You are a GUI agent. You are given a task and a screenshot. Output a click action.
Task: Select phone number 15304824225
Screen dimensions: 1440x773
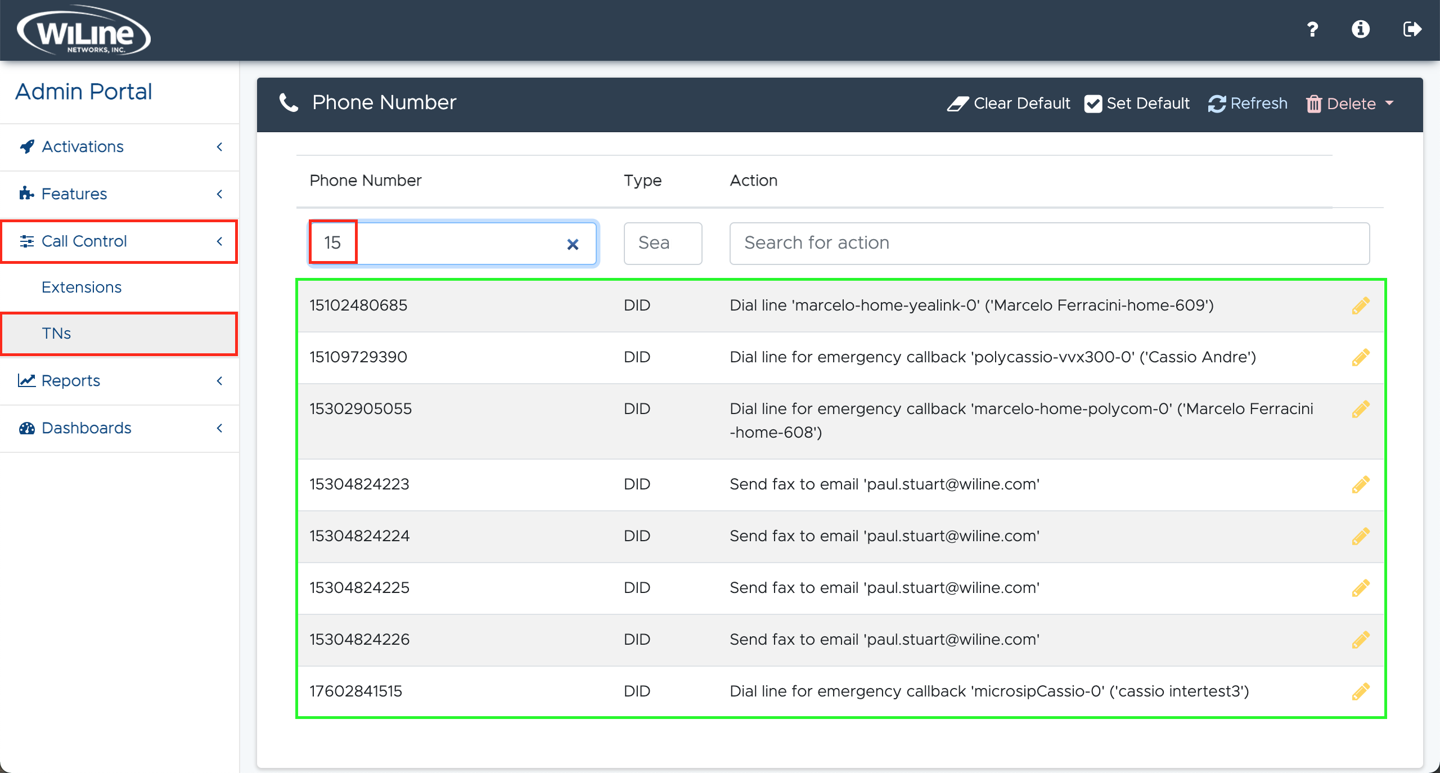359,588
